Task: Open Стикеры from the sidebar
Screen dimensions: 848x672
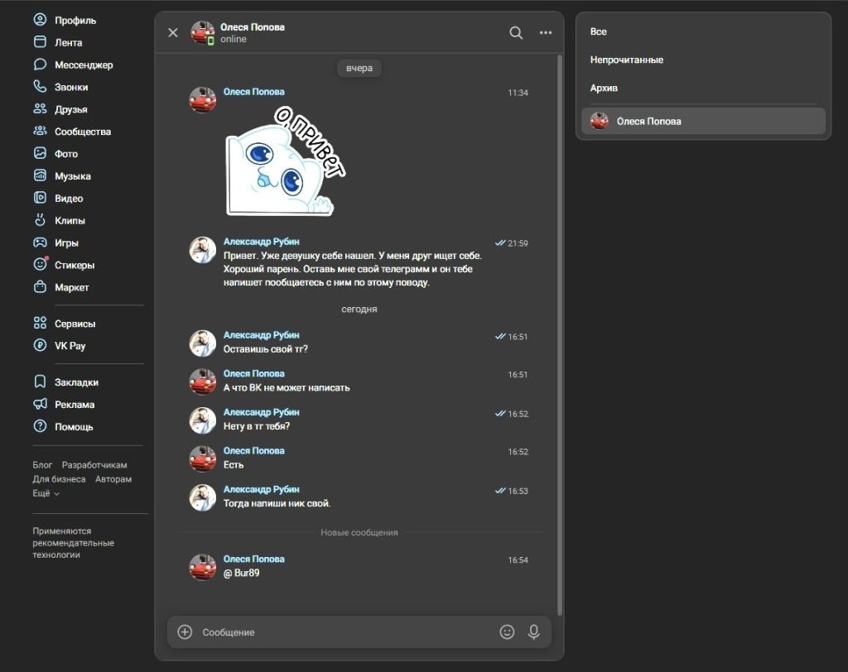Action: point(74,266)
